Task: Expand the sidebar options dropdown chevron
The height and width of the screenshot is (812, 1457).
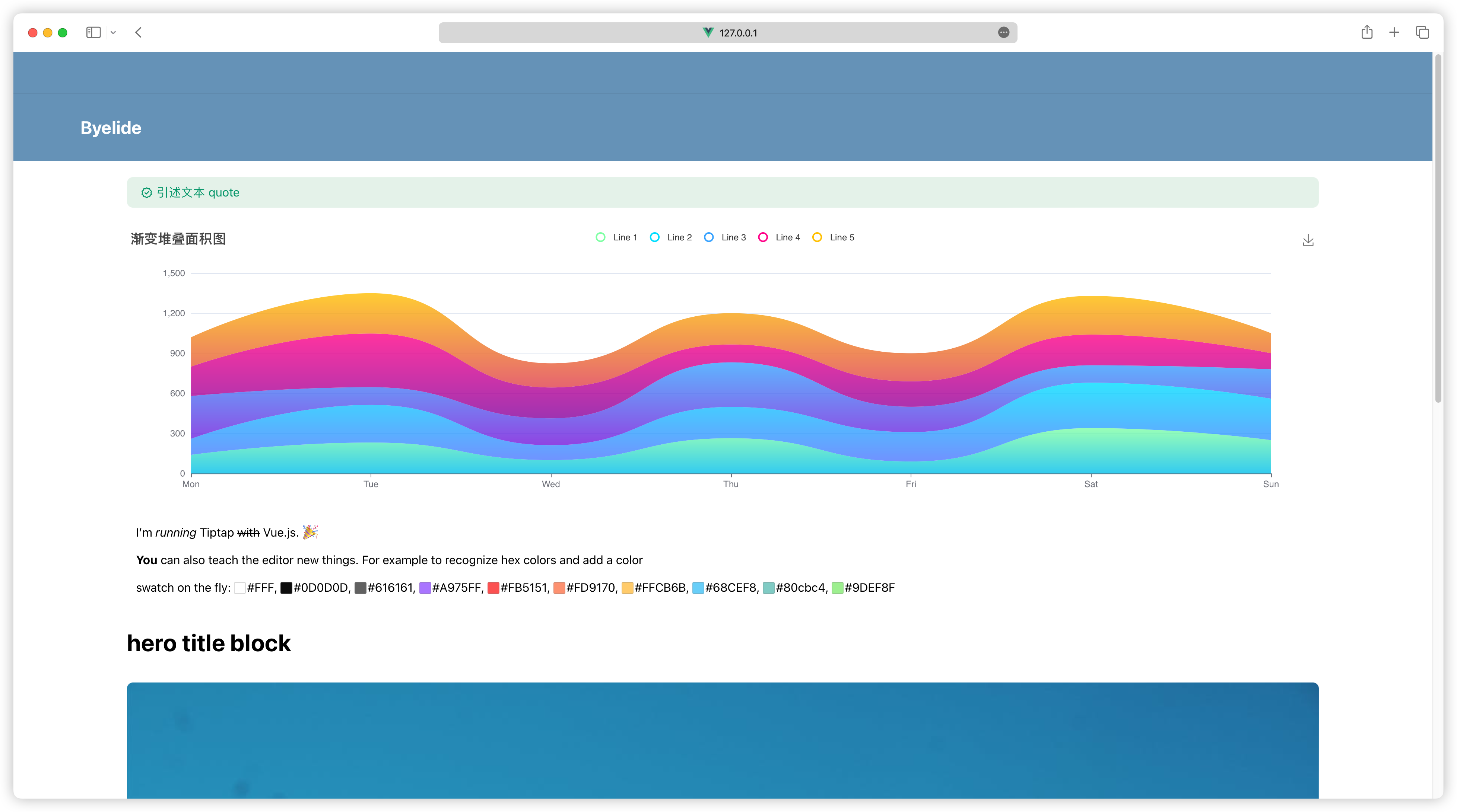Action: click(x=113, y=33)
